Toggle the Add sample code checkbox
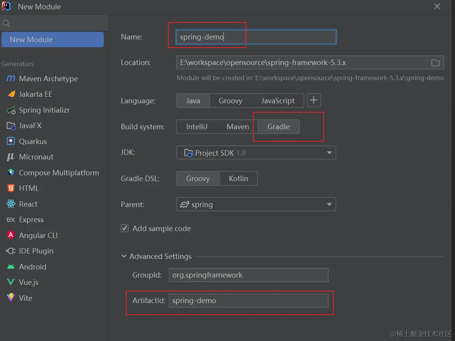Screen dimensions: 455x341 [125, 228]
